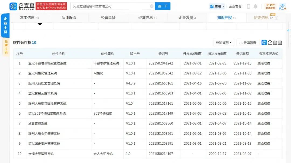Open the 经营风险 tab
The image size is (291, 163).
108,18
